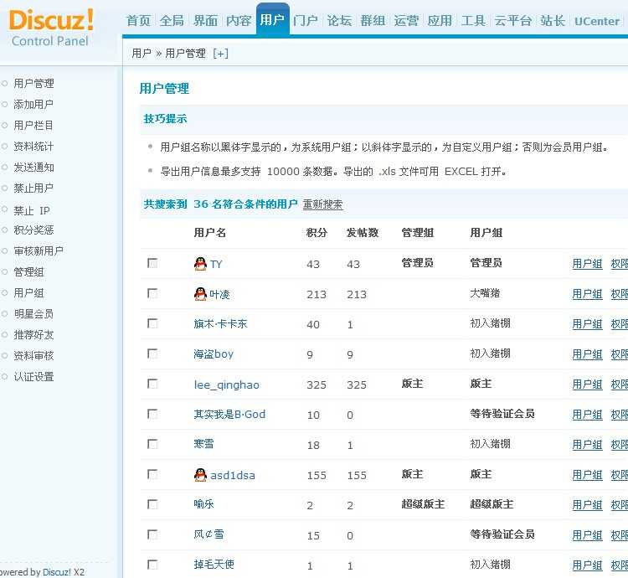628x578 pixels.
Task: Select the checkbox in the 旗木·卡卡东 row
Action: coord(152,323)
